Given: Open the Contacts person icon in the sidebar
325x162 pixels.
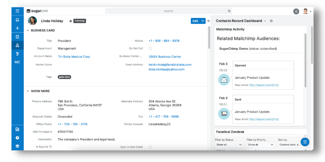Looking at the screenshot, I should point(17,45).
